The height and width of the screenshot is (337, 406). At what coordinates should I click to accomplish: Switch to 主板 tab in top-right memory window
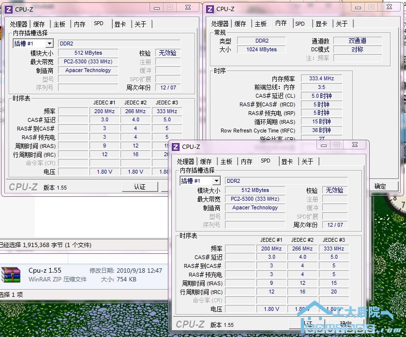point(260,24)
